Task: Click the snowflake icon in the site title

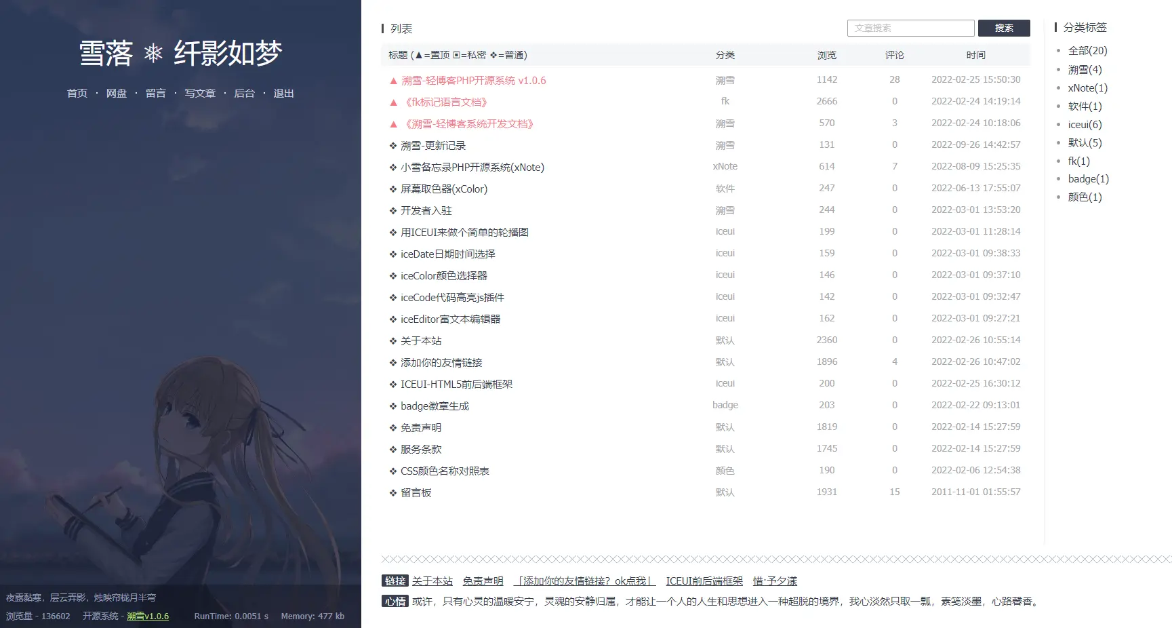Action: [154, 53]
